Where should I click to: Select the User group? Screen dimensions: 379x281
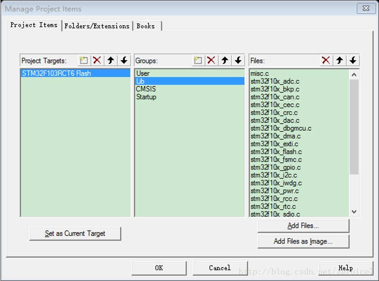[x=189, y=73]
